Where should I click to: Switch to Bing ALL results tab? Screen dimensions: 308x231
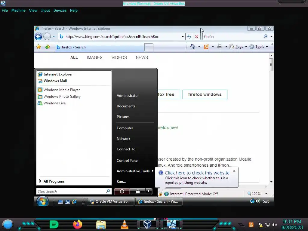pos(74,57)
